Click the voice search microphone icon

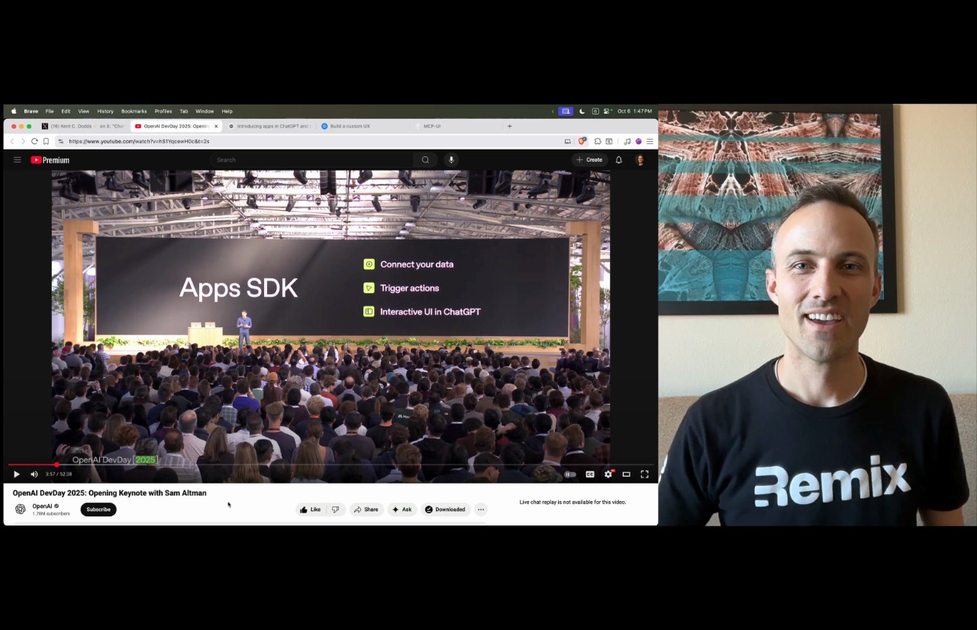pos(451,160)
